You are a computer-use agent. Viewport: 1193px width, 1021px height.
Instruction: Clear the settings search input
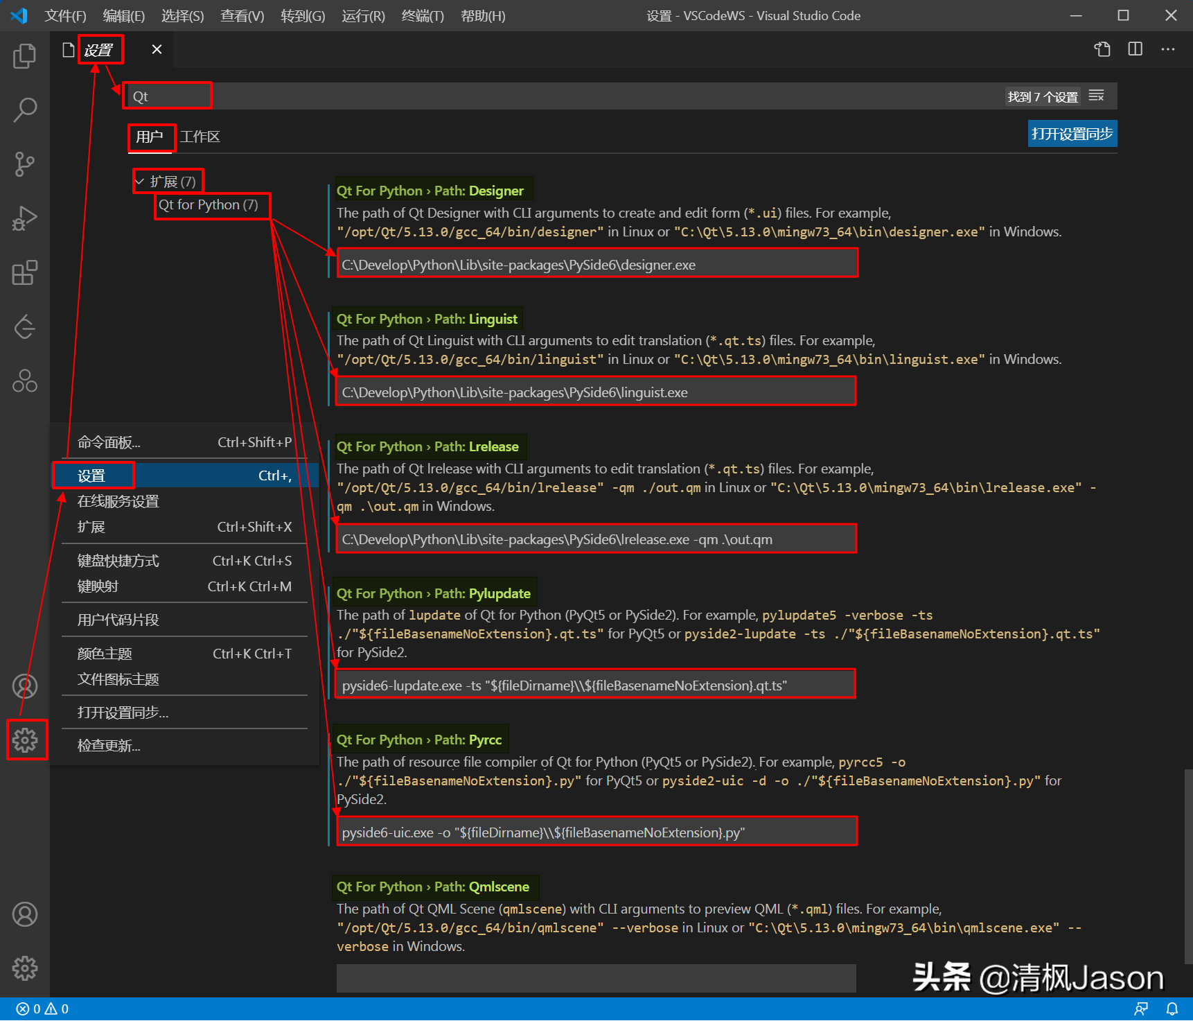pos(1096,96)
